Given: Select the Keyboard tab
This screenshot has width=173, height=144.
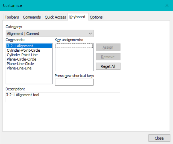Looking at the screenshot, I should [77, 17].
